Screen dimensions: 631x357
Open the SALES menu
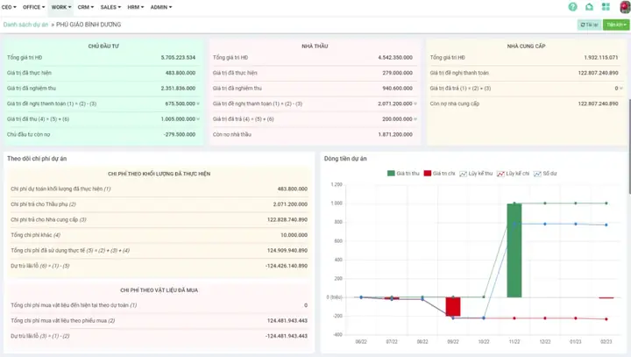tap(110, 7)
